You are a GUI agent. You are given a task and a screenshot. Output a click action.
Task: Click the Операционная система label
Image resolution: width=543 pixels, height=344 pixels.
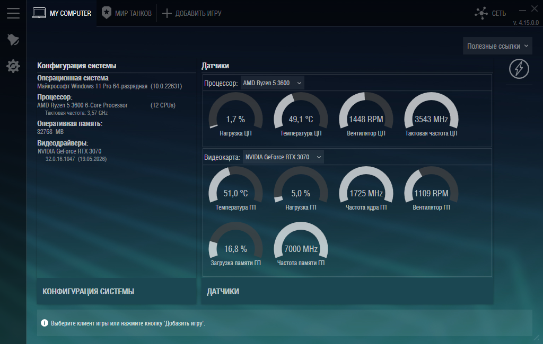tap(73, 78)
